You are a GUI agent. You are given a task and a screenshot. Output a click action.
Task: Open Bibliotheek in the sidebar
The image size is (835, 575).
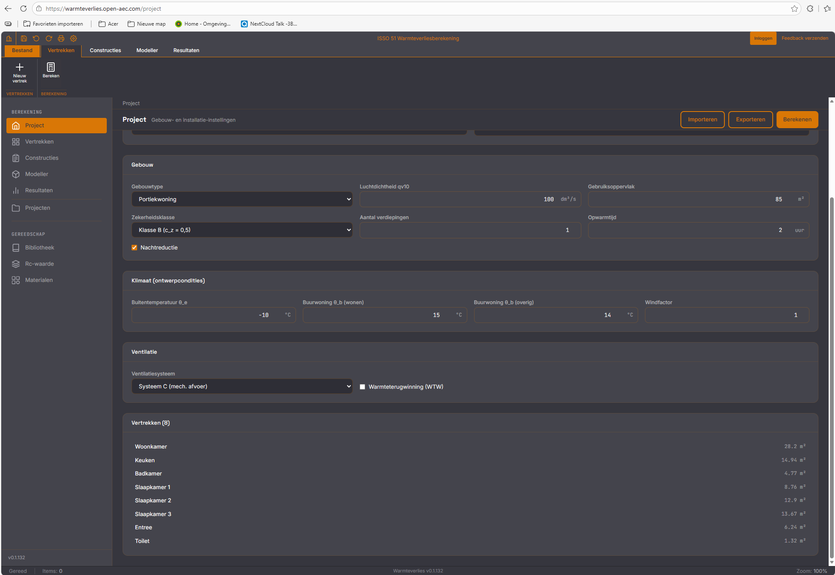(x=39, y=248)
